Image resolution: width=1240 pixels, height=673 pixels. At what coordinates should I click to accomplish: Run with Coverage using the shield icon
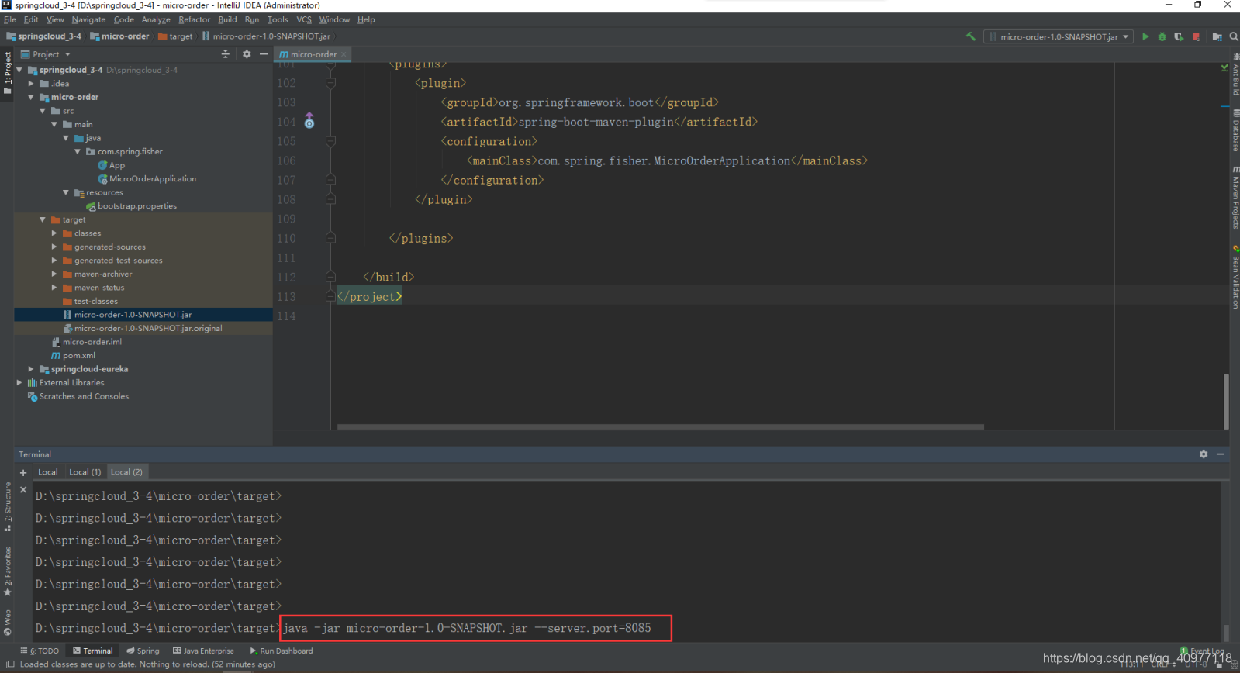point(1179,36)
